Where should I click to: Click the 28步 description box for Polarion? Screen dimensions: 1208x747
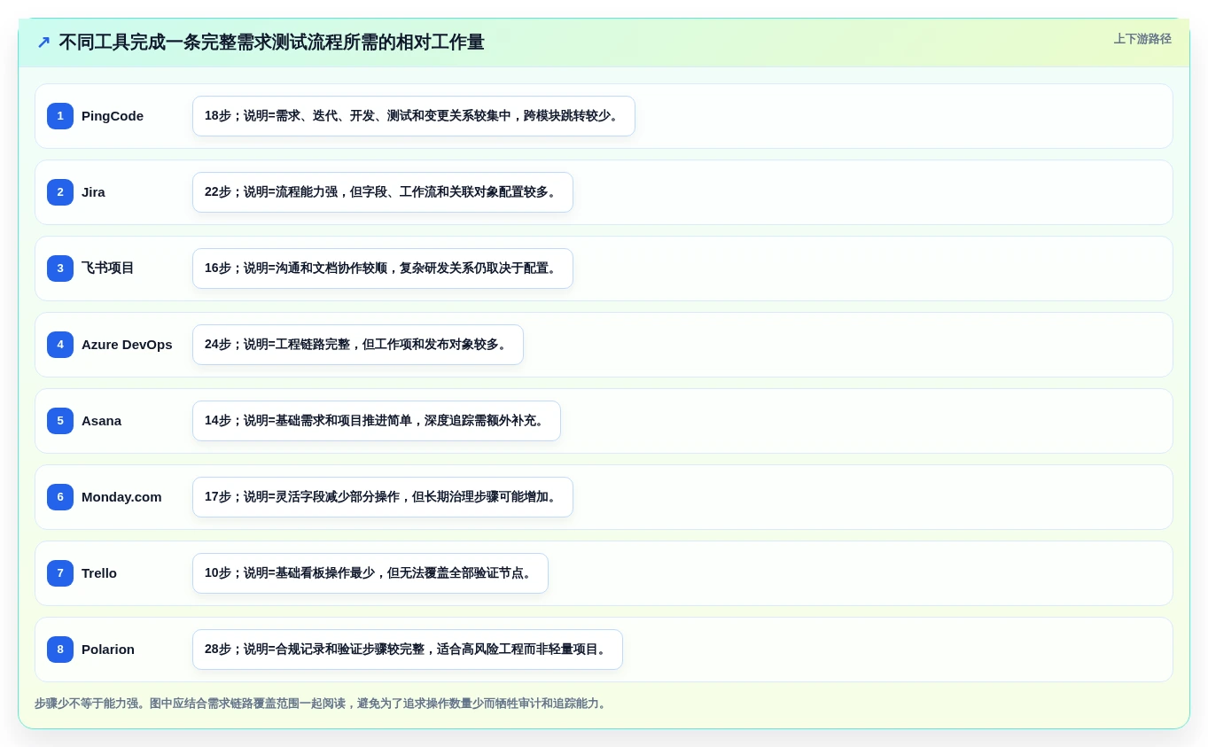pos(408,650)
